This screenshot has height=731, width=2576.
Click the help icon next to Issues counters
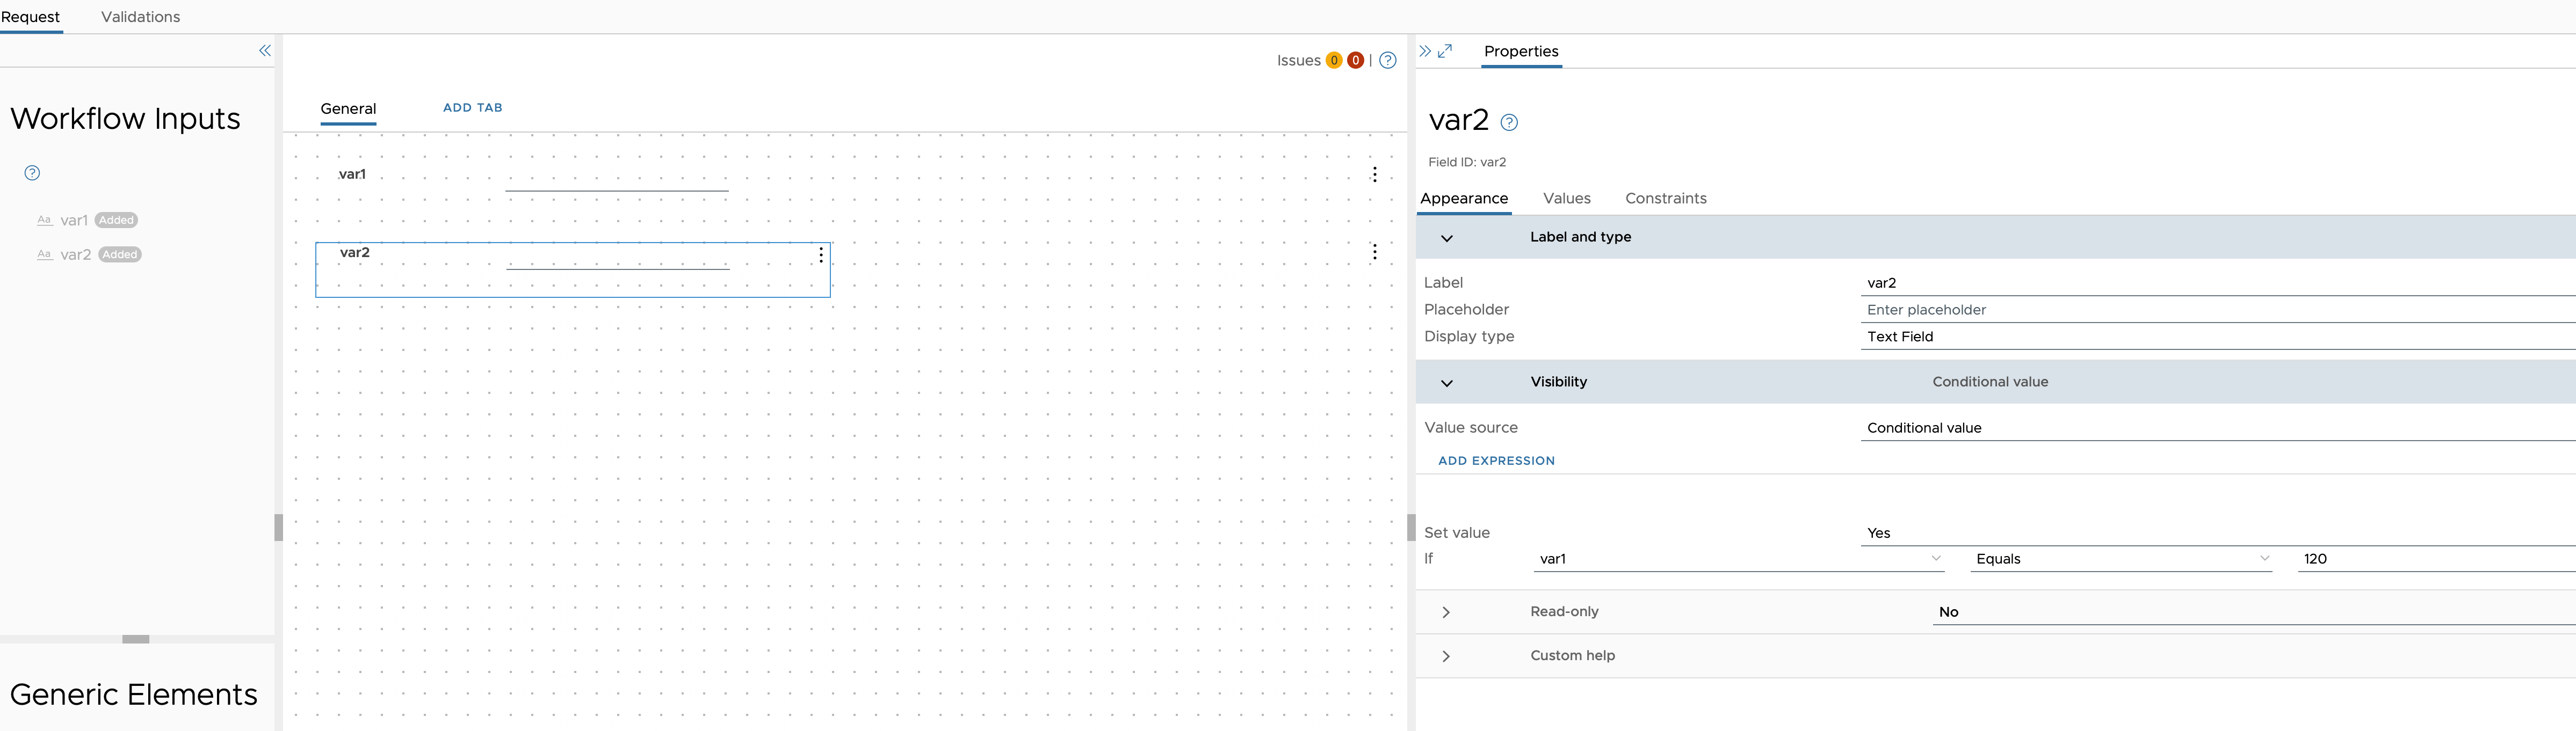coord(1388,60)
